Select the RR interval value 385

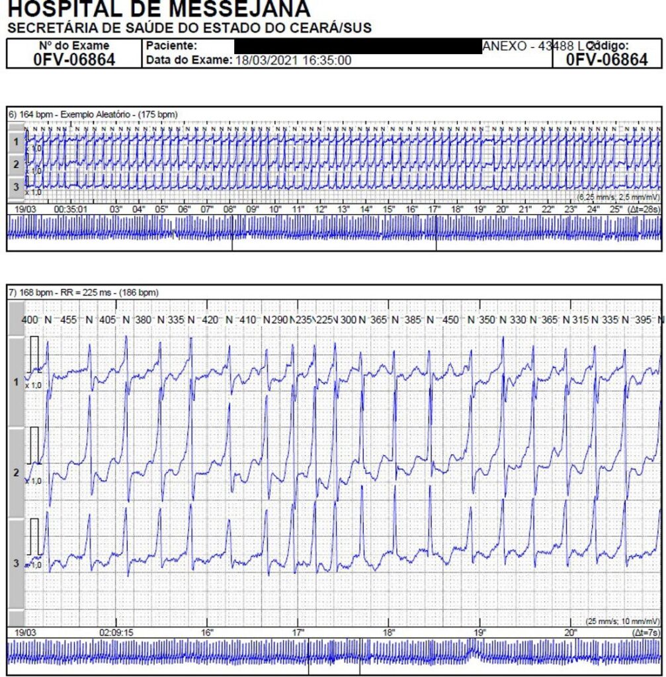pos(413,320)
